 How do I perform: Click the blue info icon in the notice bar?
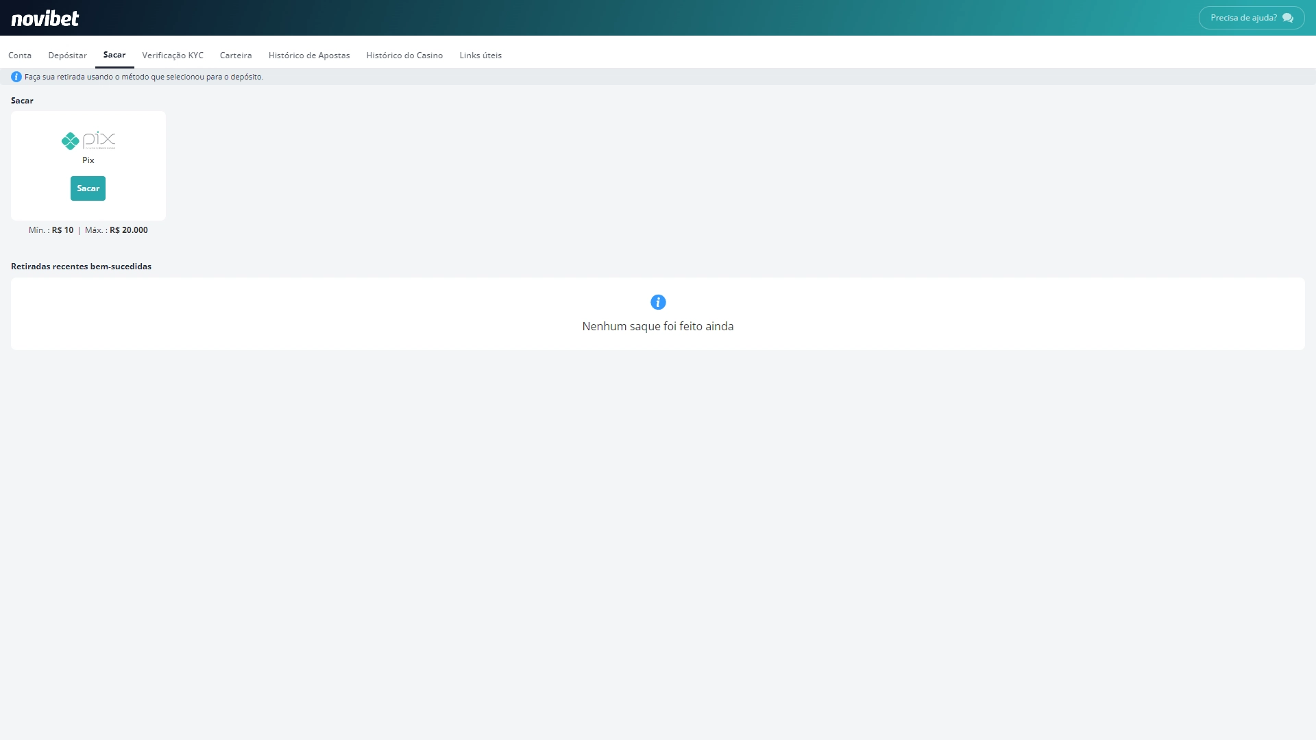click(16, 77)
